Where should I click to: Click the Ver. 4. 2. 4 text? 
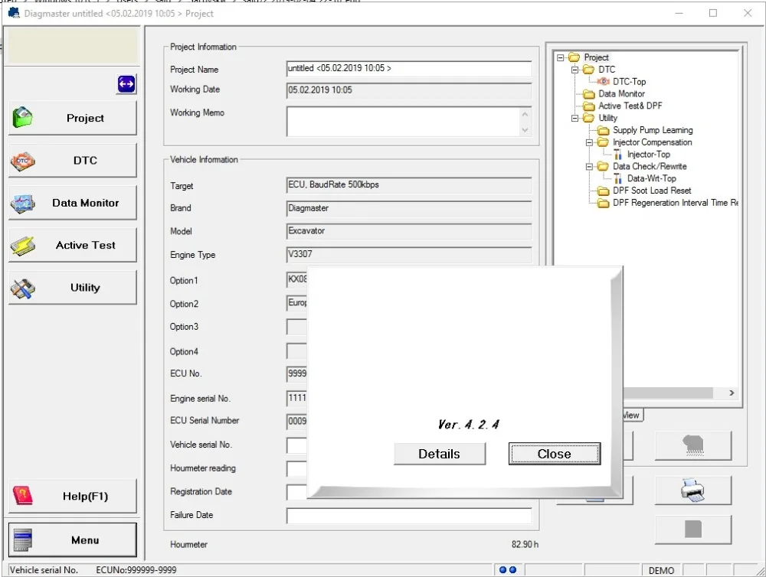pyautogui.click(x=469, y=424)
